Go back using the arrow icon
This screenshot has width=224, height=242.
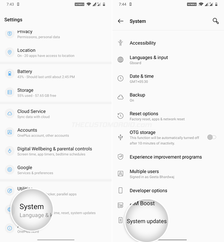[120, 21]
